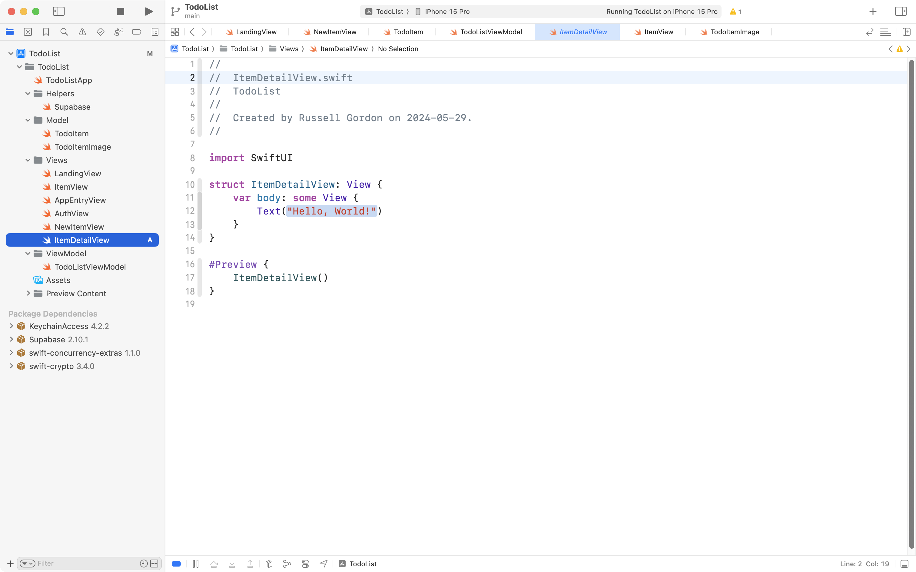Open the iPhone 15 Pro destination selector
This screenshot has height=572, width=916.
[x=447, y=11]
